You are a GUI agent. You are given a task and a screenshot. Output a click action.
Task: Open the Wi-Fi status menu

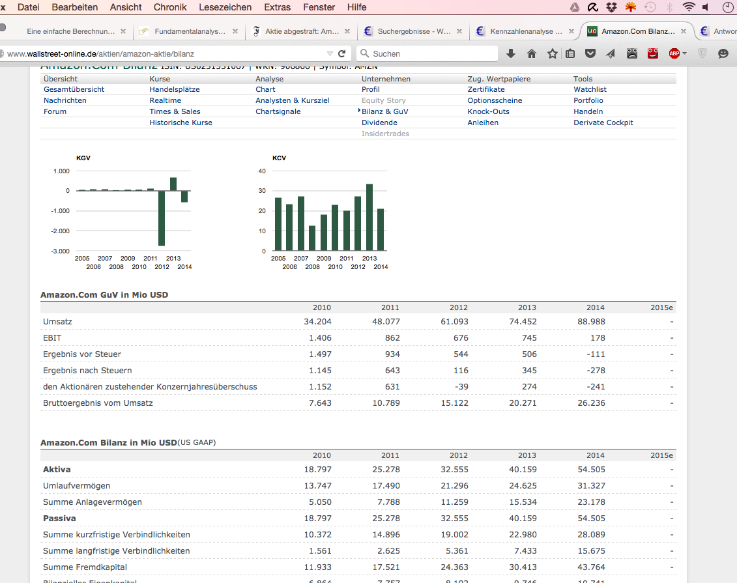tap(689, 7)
